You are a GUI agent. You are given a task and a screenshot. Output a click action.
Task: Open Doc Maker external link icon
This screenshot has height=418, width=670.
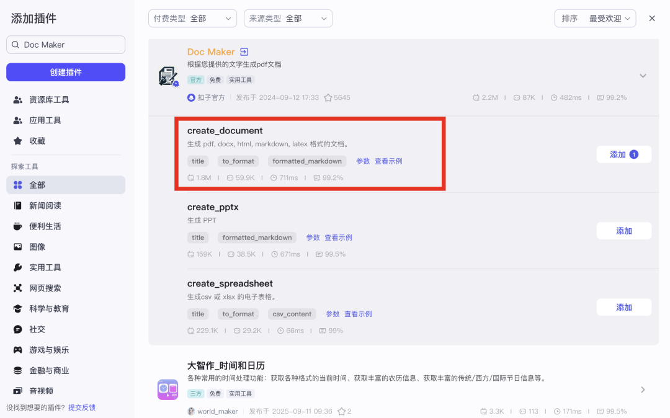pyautogui.click(x=244, y=52)
